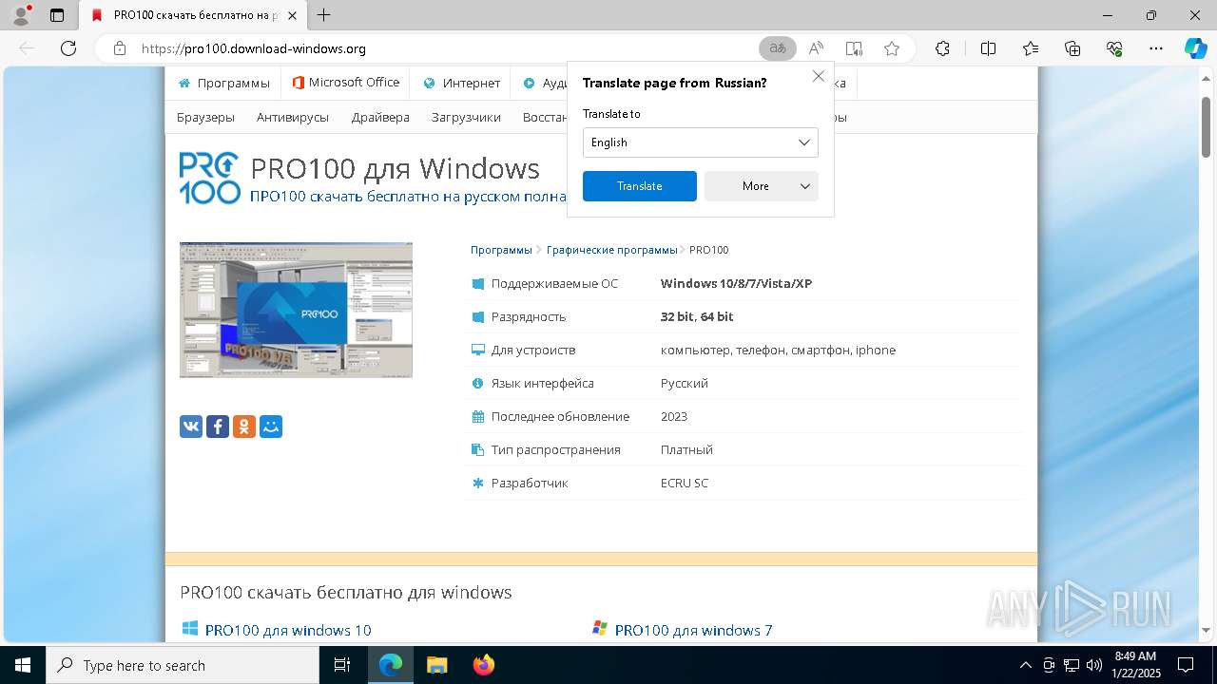Close the translate popup

point(818,76)
